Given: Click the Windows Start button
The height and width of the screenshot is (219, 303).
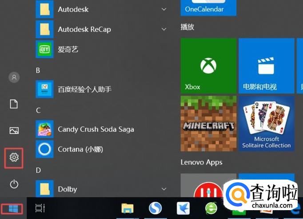Looking at the screenshot, I should click(x=13, y=209).
